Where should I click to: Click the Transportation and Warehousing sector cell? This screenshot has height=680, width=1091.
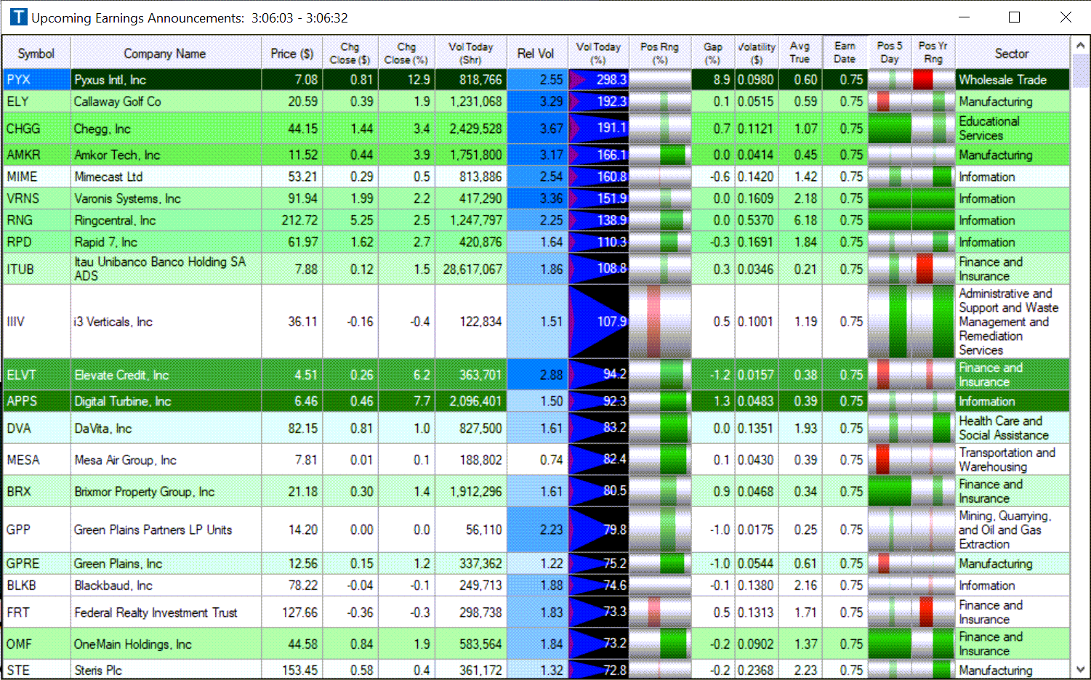(1012, 460)
